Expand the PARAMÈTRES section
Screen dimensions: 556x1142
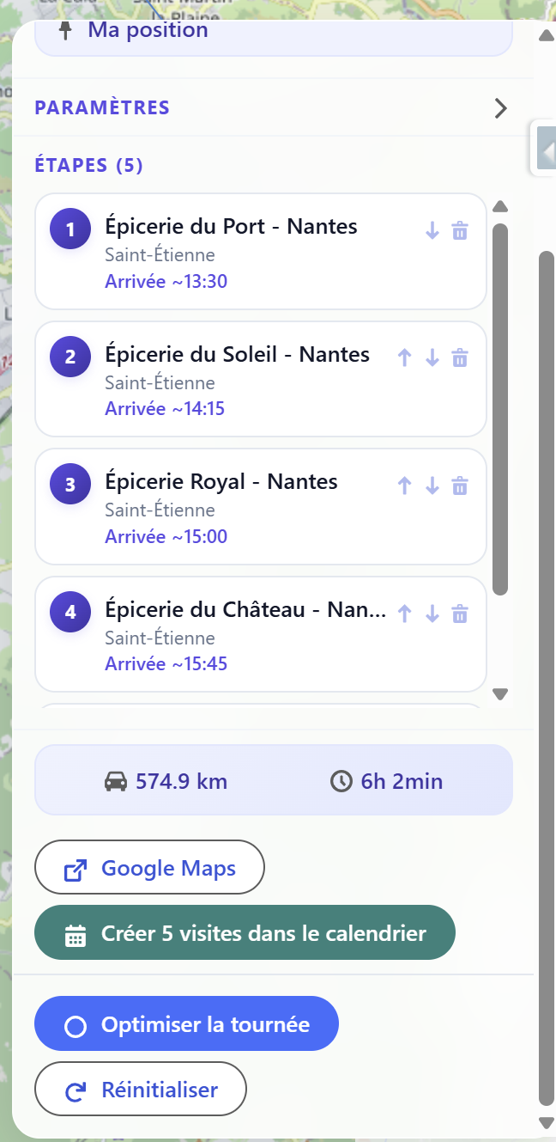pyautogui.click(x=500, y=108)
